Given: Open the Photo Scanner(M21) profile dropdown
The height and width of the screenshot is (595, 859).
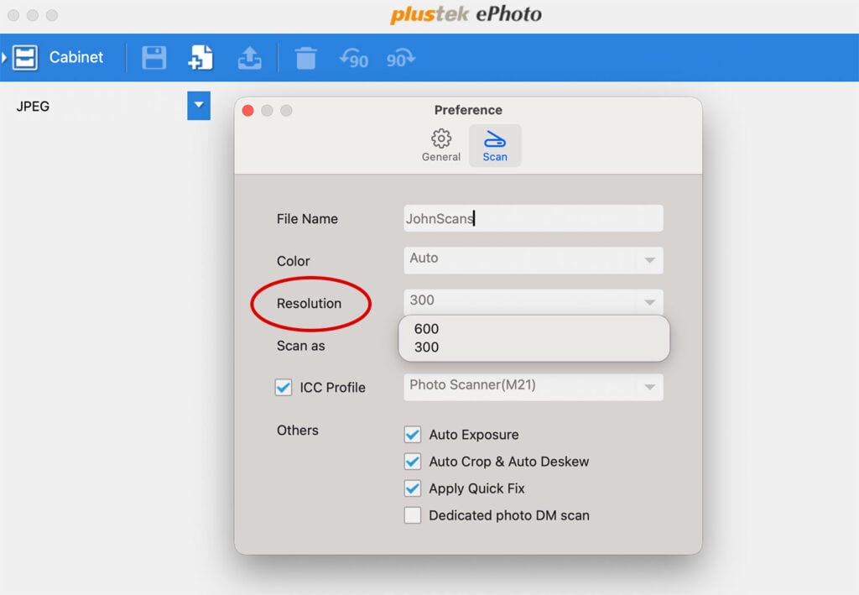Looking at the screenshot, I should [x=533, y=387].
